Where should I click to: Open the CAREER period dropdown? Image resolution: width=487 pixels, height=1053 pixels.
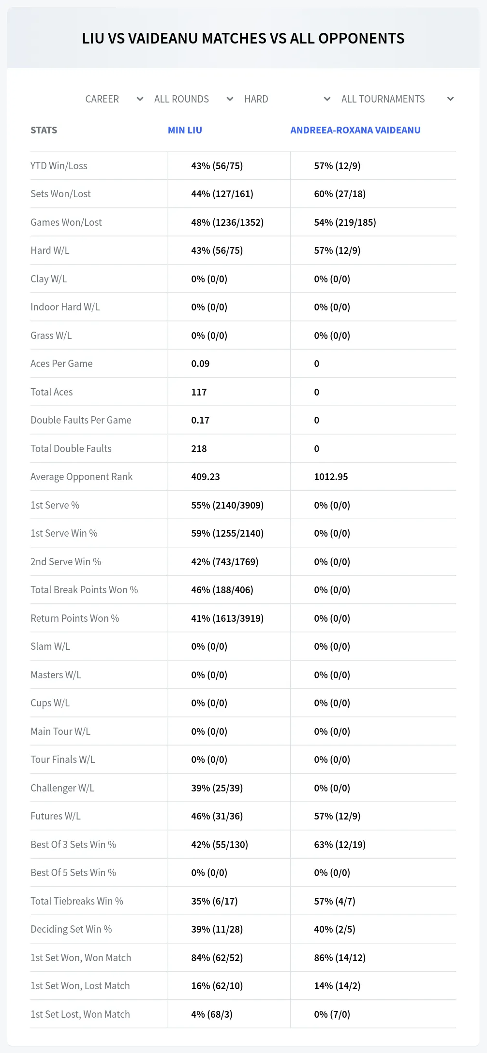pyautogui.click(x=114, y=99)
